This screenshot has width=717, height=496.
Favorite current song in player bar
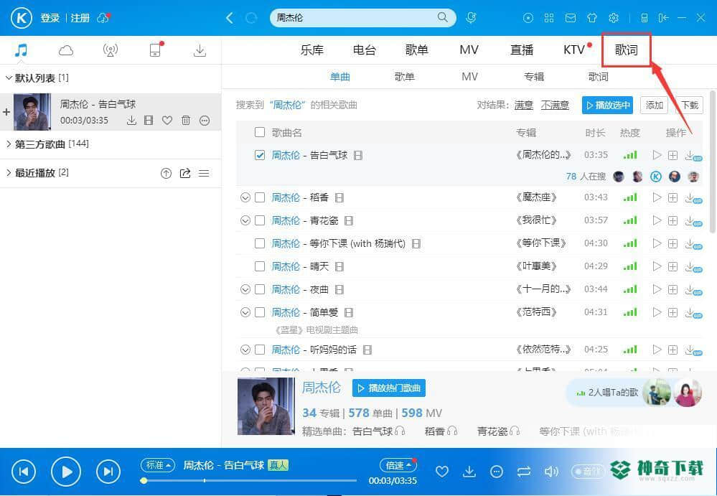tap(441, 471)
